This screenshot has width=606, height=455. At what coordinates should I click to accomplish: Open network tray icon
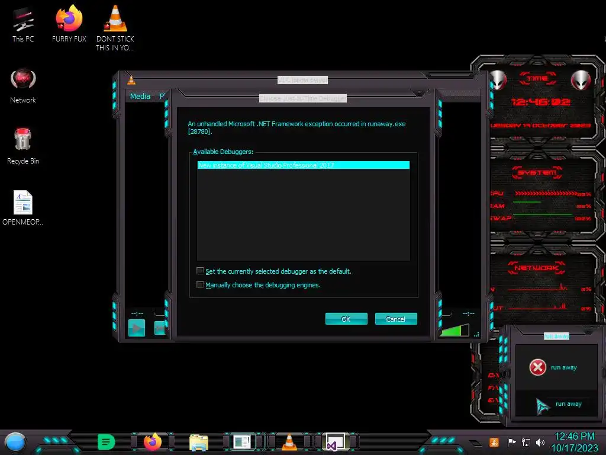point(526,442)
